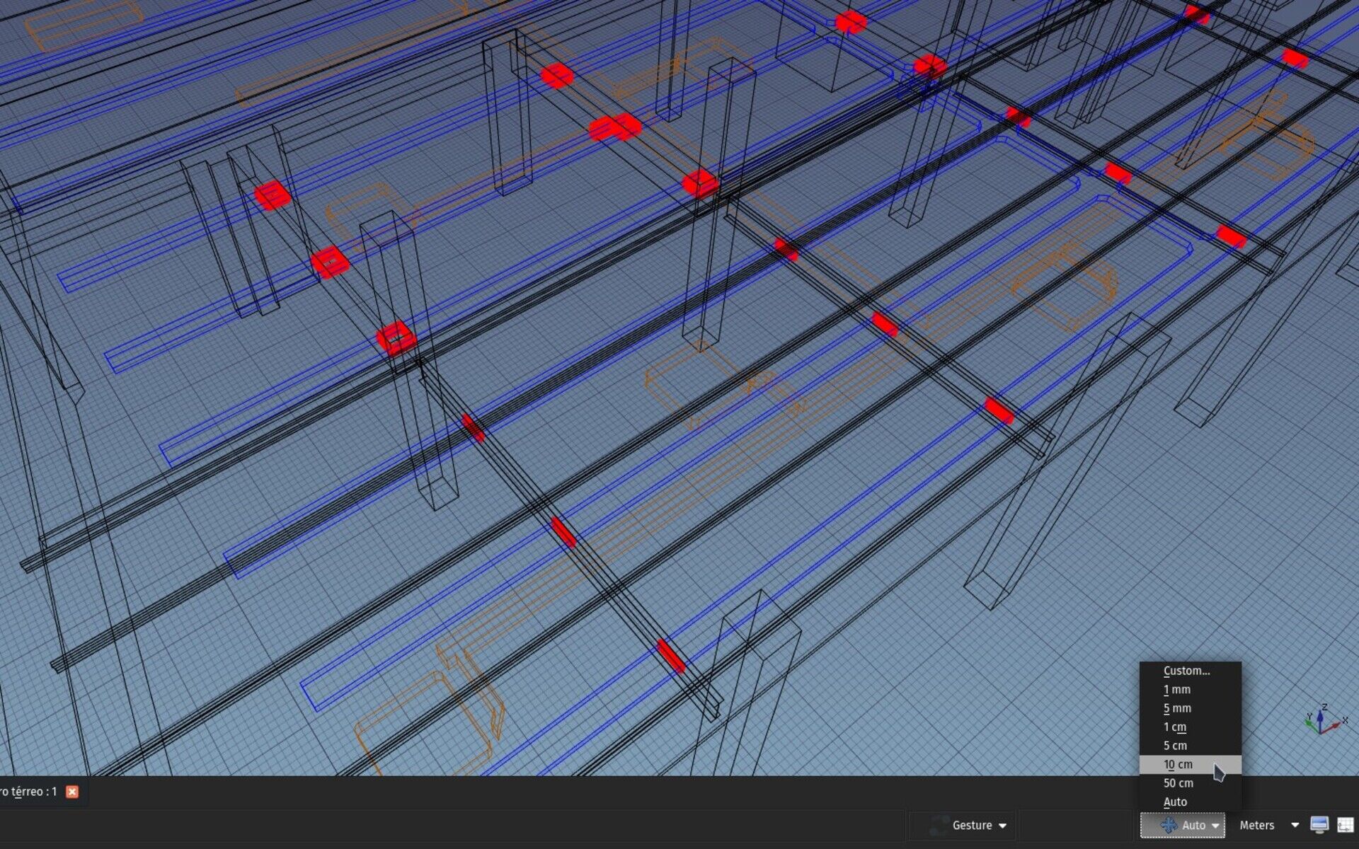1359x849 pixels.
Task: Select 5 mm grid spacing
Action: pyautogui.click(x=1177, y=708)
